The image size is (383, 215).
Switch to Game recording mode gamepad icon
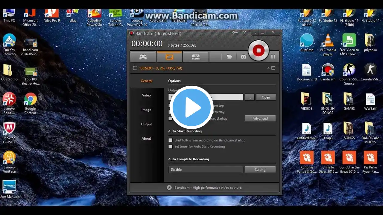[143, 57]
